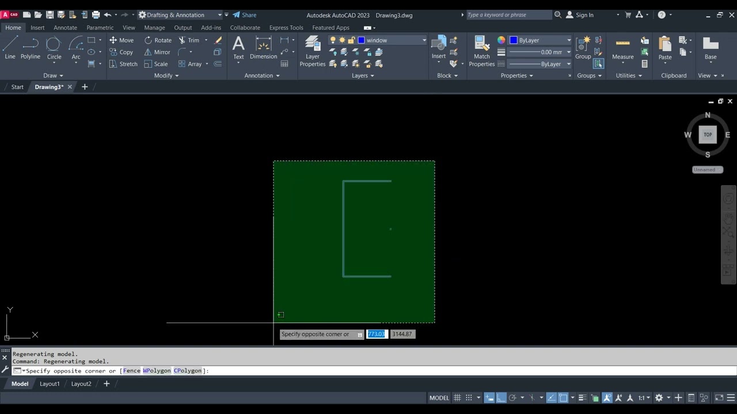Activate the Array command

[x=190, y=64]
